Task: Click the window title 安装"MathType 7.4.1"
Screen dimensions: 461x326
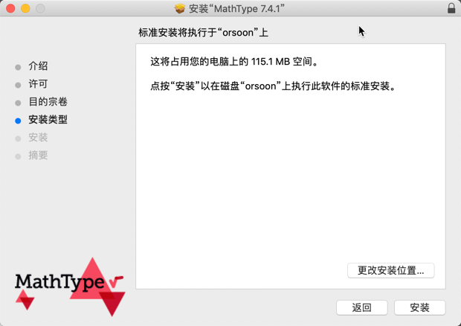Action: coord(236,8)
